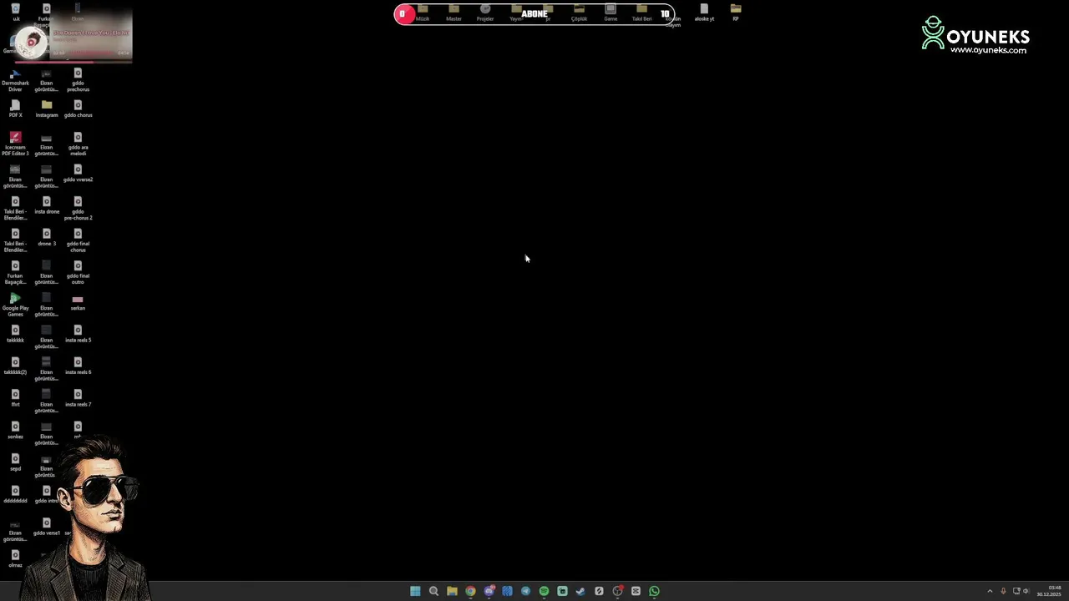The width and height of the screenshot is (1069, 601).
Task: Select the gddo ara melodi file
Action: (78, 144)
